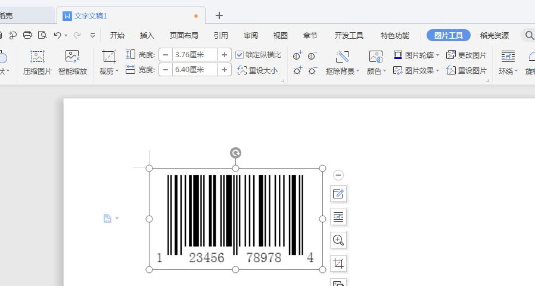
Task: Click floating layout options icon
Action: [338, 217]
